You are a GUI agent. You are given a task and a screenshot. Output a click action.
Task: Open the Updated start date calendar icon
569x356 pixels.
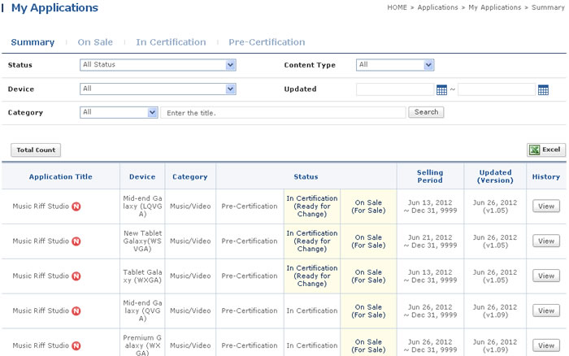441,89
